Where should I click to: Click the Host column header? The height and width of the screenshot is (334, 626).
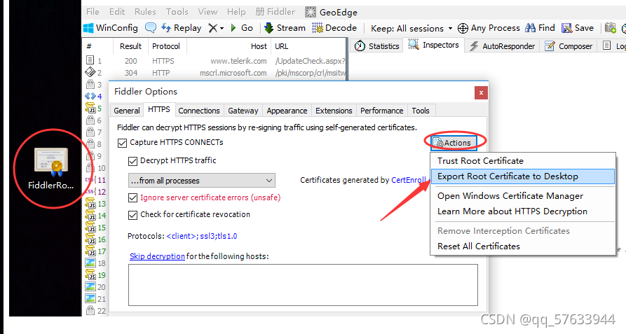click(229, 46)
